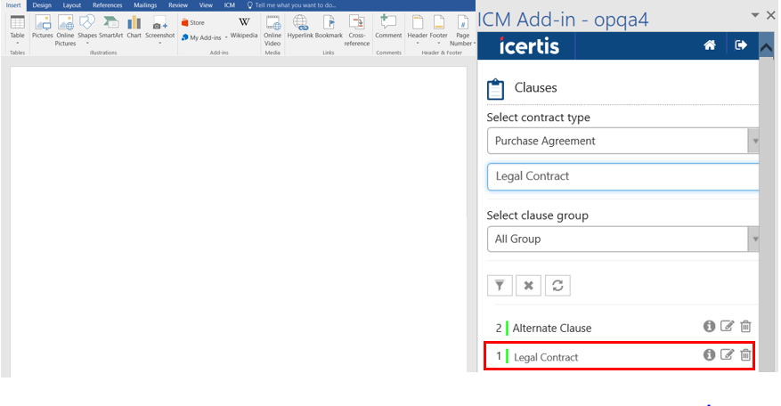The image size is (781, 406).
Task: Insert a Chart from the ribbon
Action: (134, 27)
